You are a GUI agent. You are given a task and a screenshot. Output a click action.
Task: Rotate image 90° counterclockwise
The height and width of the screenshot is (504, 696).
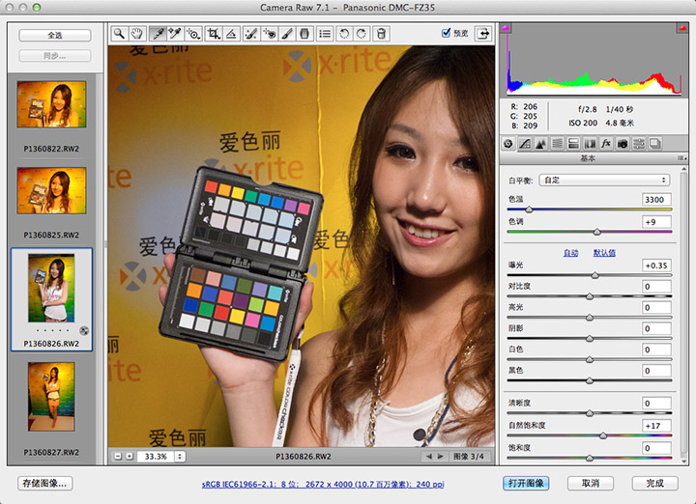click(x=345, y=34)
